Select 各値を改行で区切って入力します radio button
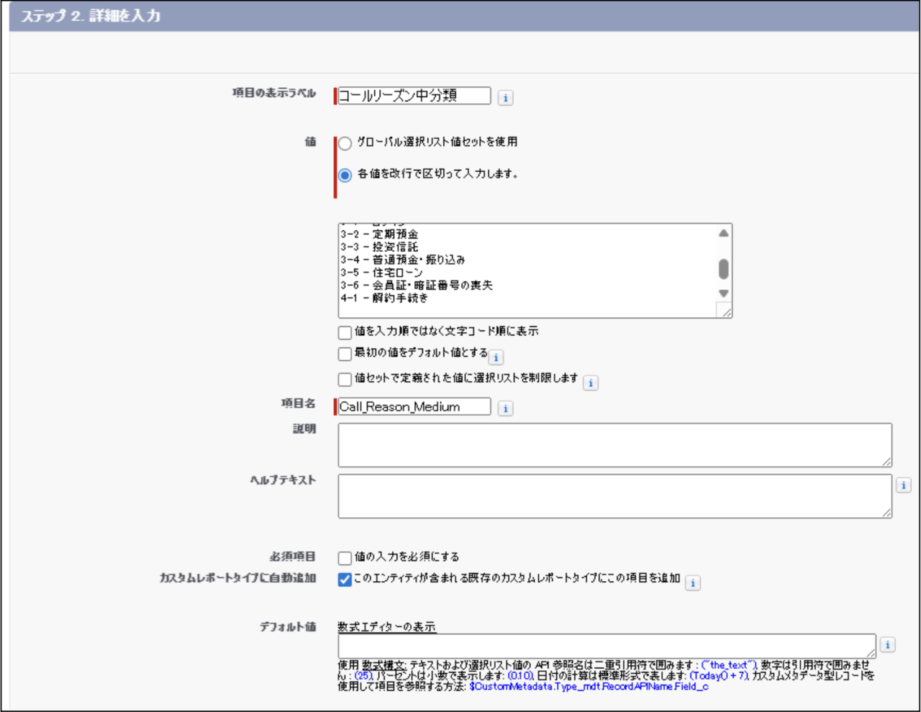 coord(345,175)
